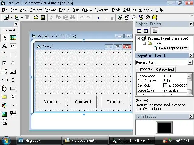The width and height of the screenshot is (194, 145).
Task: Open the Project Explorer toolbar icon
Action: click(120, 18)
